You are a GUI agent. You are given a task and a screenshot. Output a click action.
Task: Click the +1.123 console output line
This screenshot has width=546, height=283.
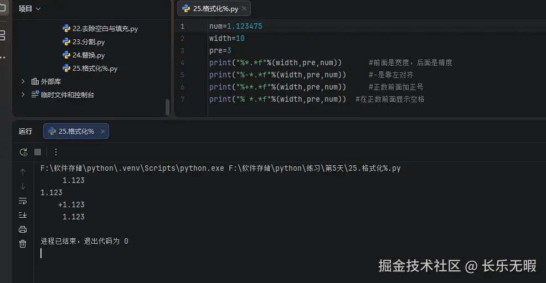[71, 205]
